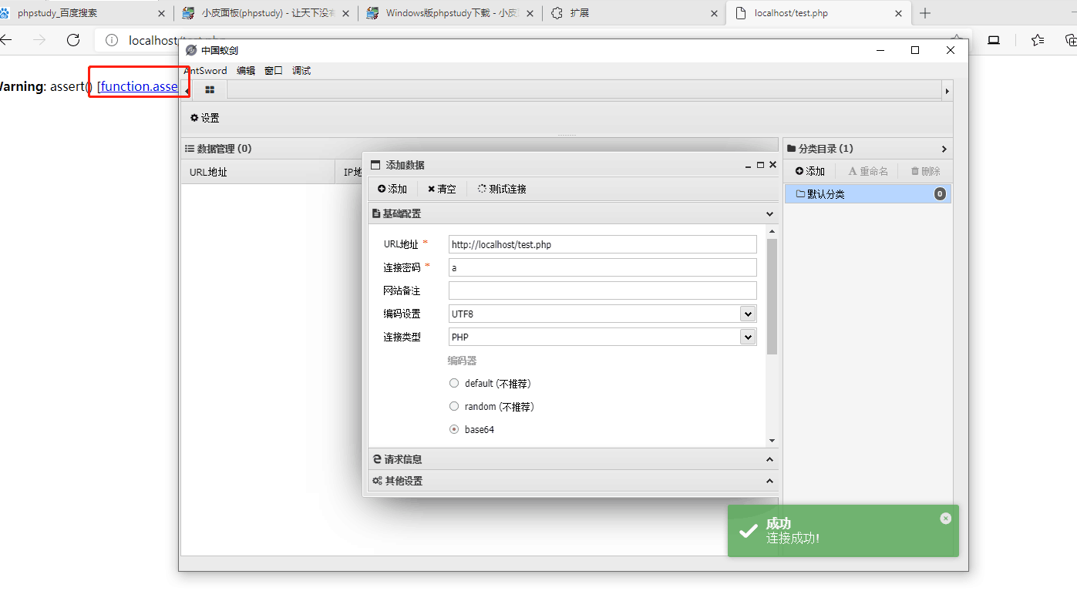Maximize the 添加数据 dialog
Viewport: 1077px width, 601px height.
760,165
